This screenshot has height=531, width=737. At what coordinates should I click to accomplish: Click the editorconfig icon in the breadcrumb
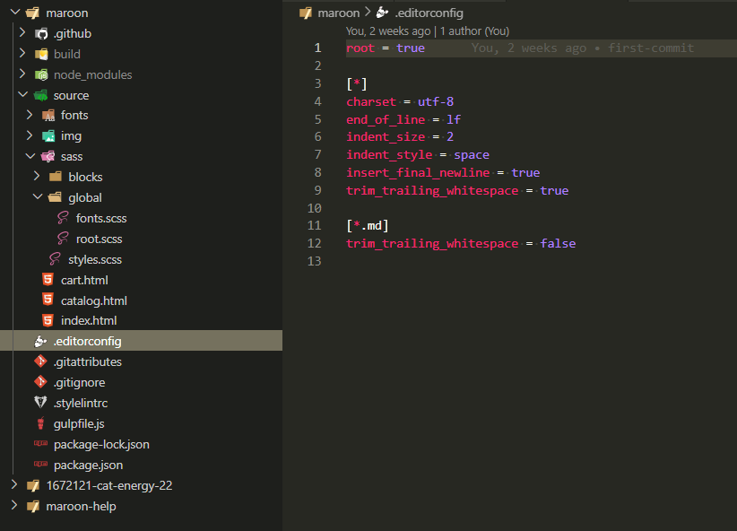click(x=383, y=13)
